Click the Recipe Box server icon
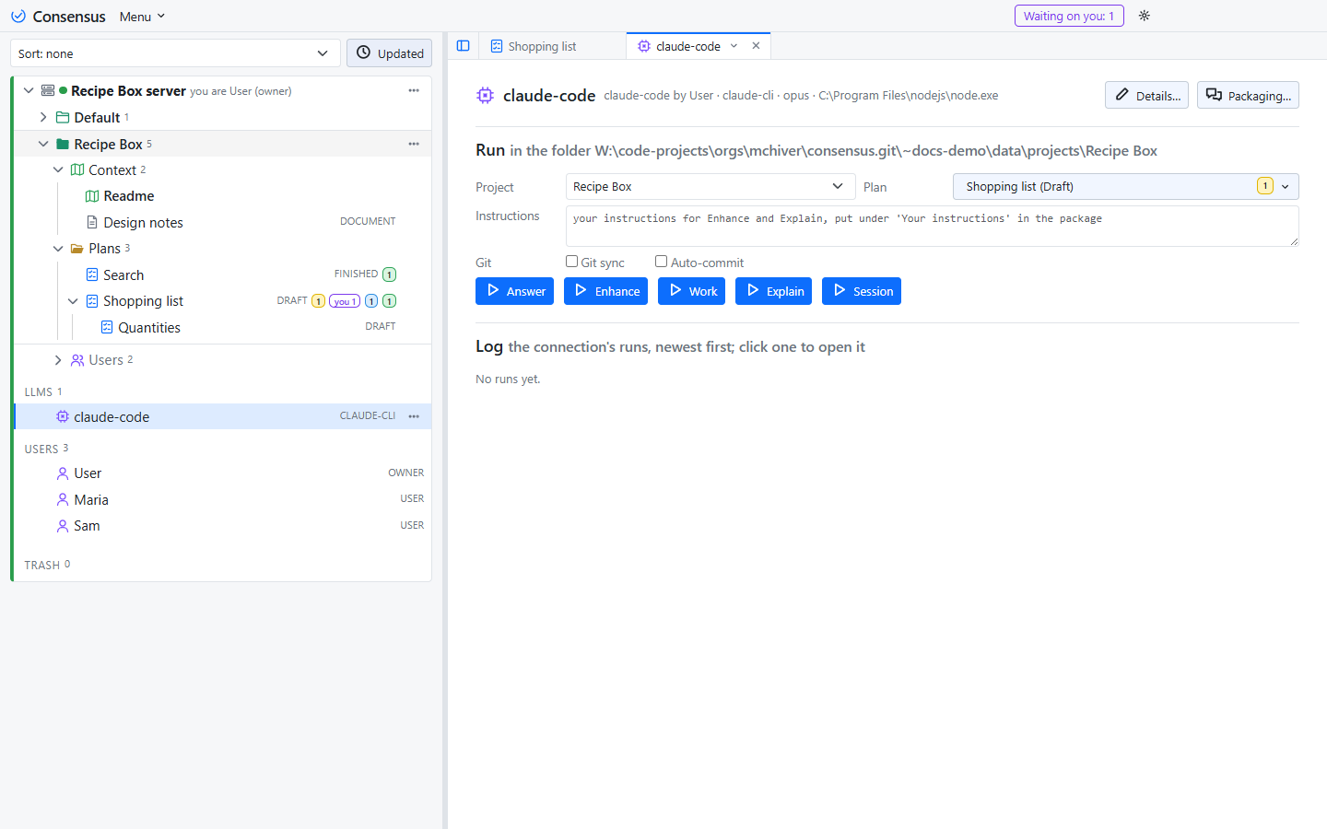 (48, 90)
